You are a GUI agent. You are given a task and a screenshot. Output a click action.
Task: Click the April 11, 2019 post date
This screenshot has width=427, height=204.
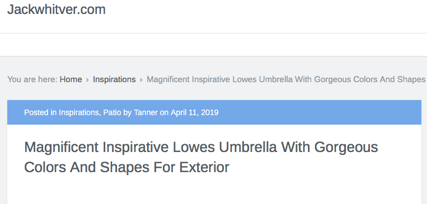click(194, 112)
